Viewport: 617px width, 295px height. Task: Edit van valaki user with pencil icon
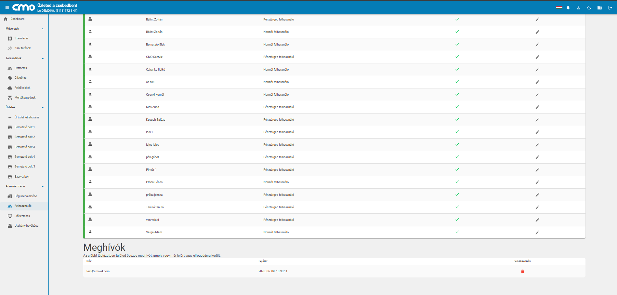coord(537,220)
